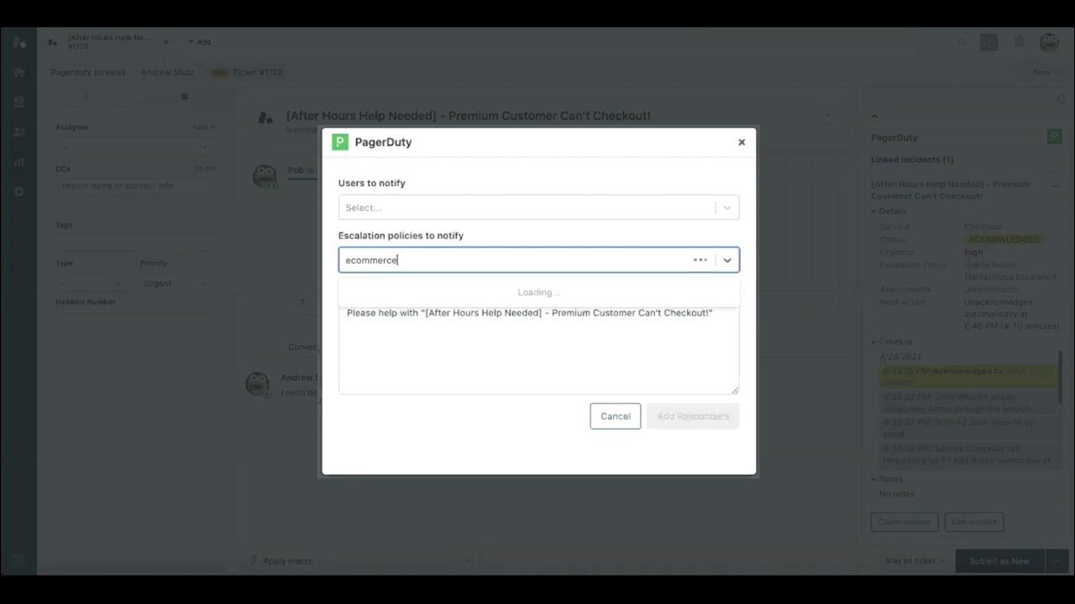1075x604 pixels.
Task: Click the Submit as New button
Action: 999,560
